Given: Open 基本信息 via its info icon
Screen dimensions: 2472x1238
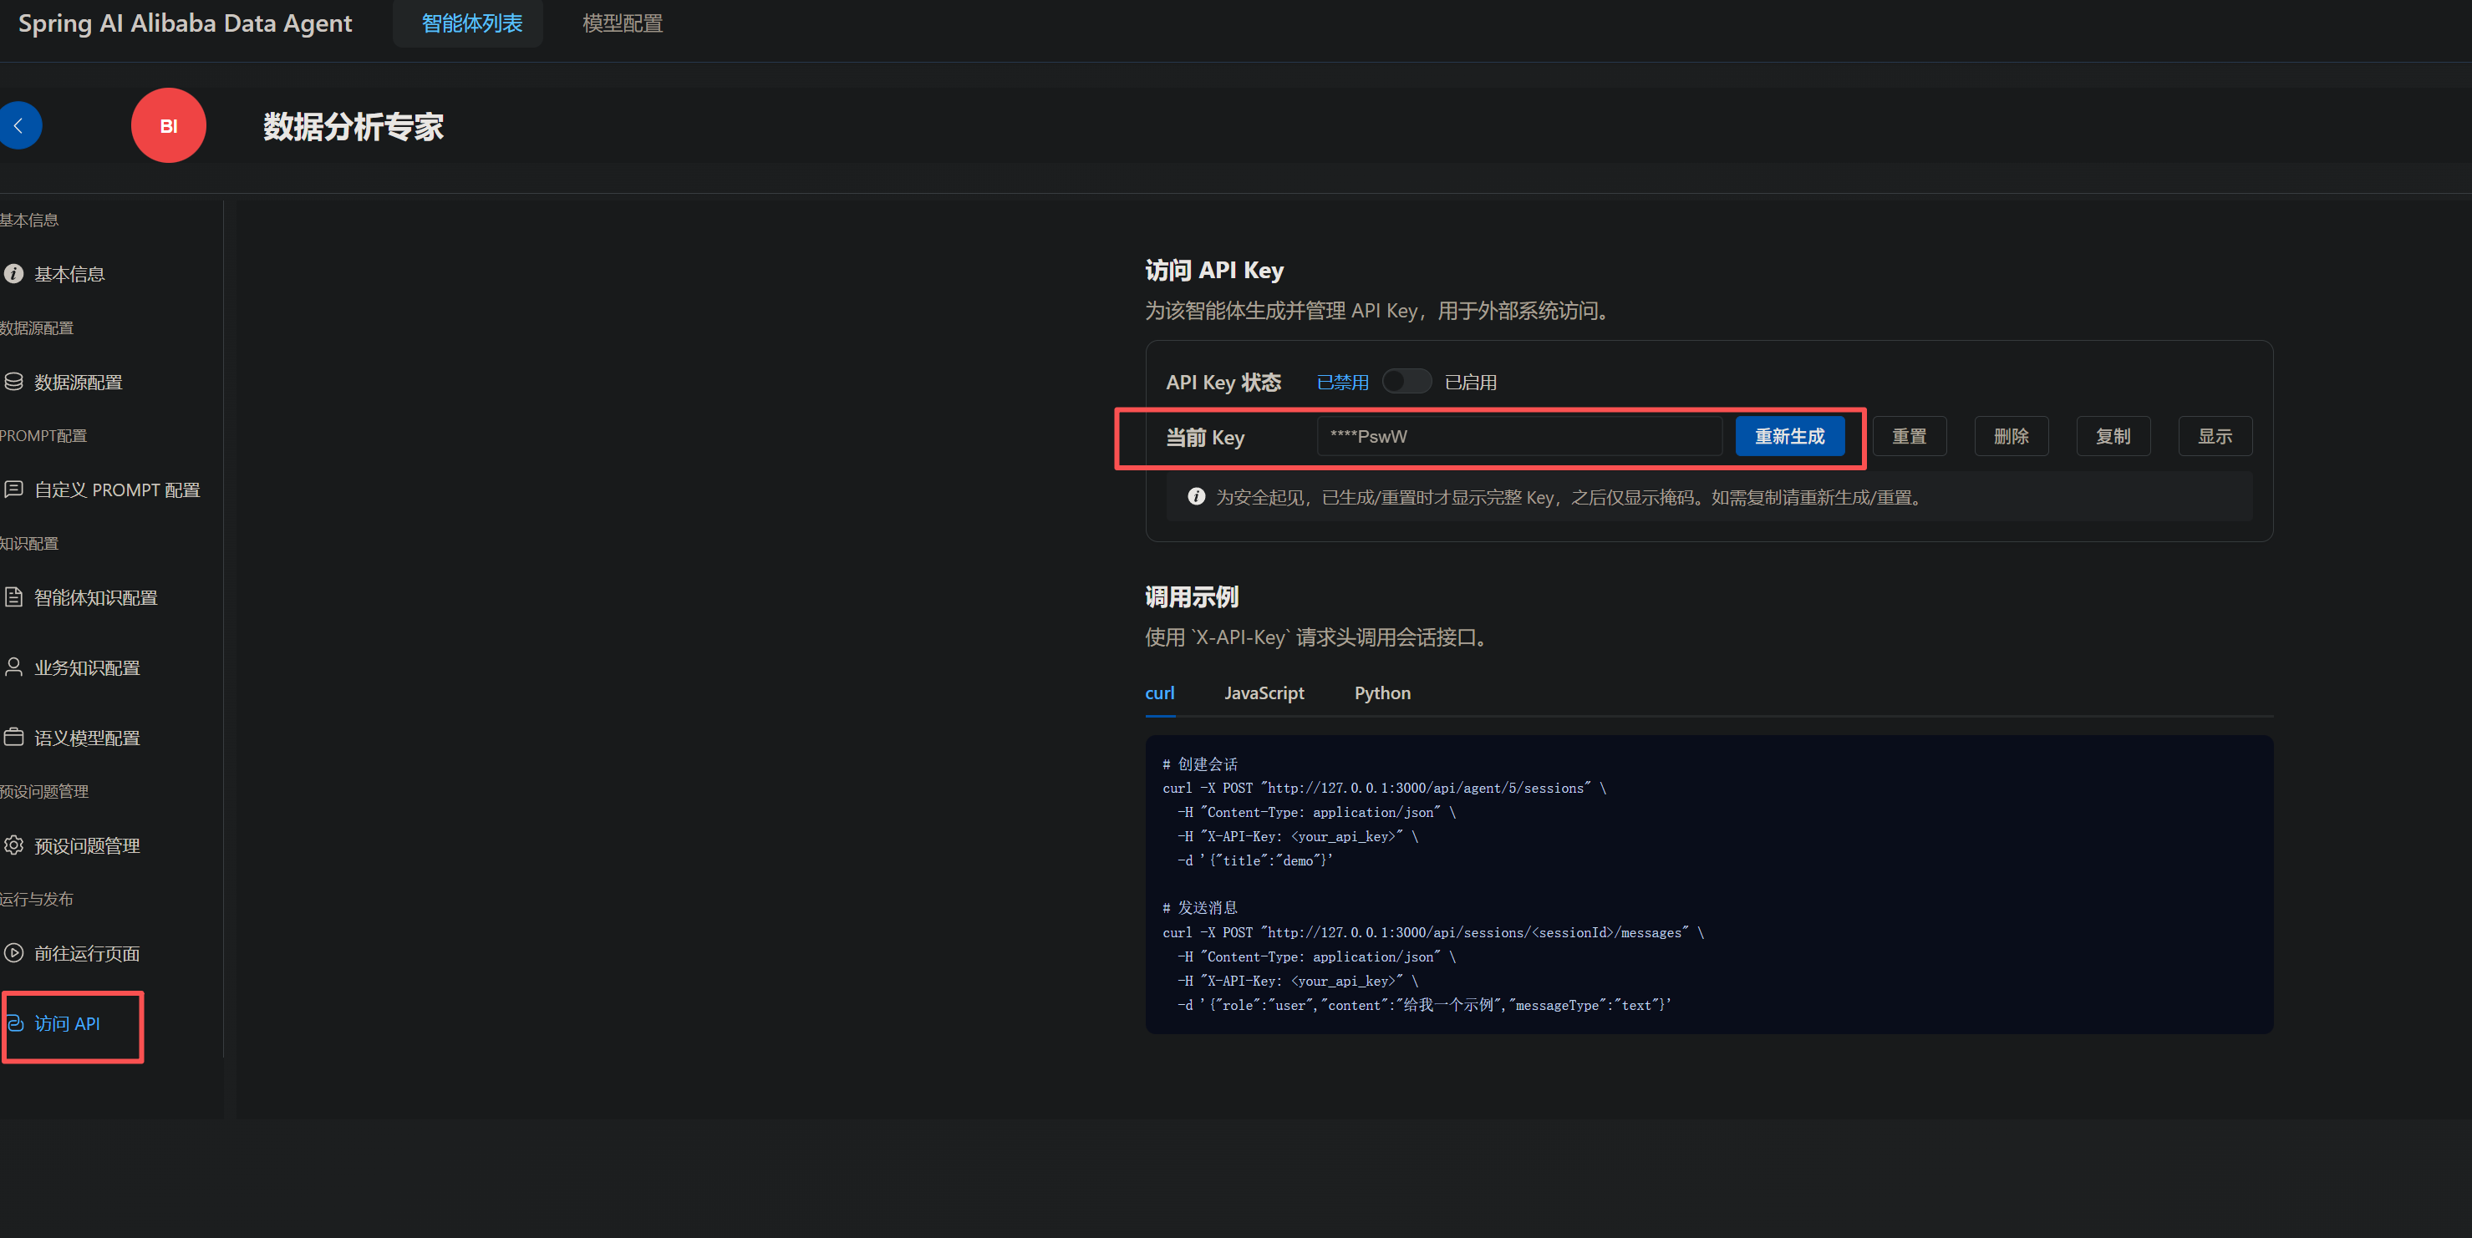Looking at the screenshot, I should pos(13,274).
